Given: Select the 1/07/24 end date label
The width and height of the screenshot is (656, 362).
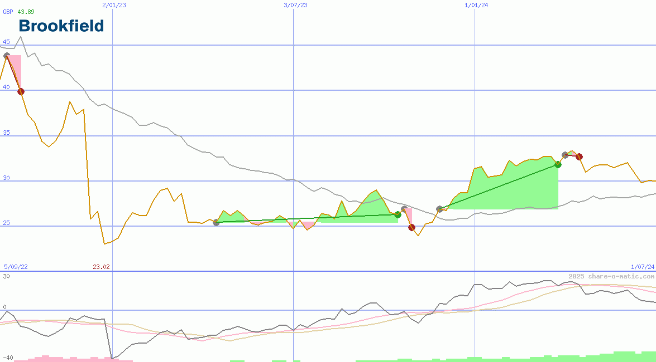Looking at the screenshot, I should (643, 267).
